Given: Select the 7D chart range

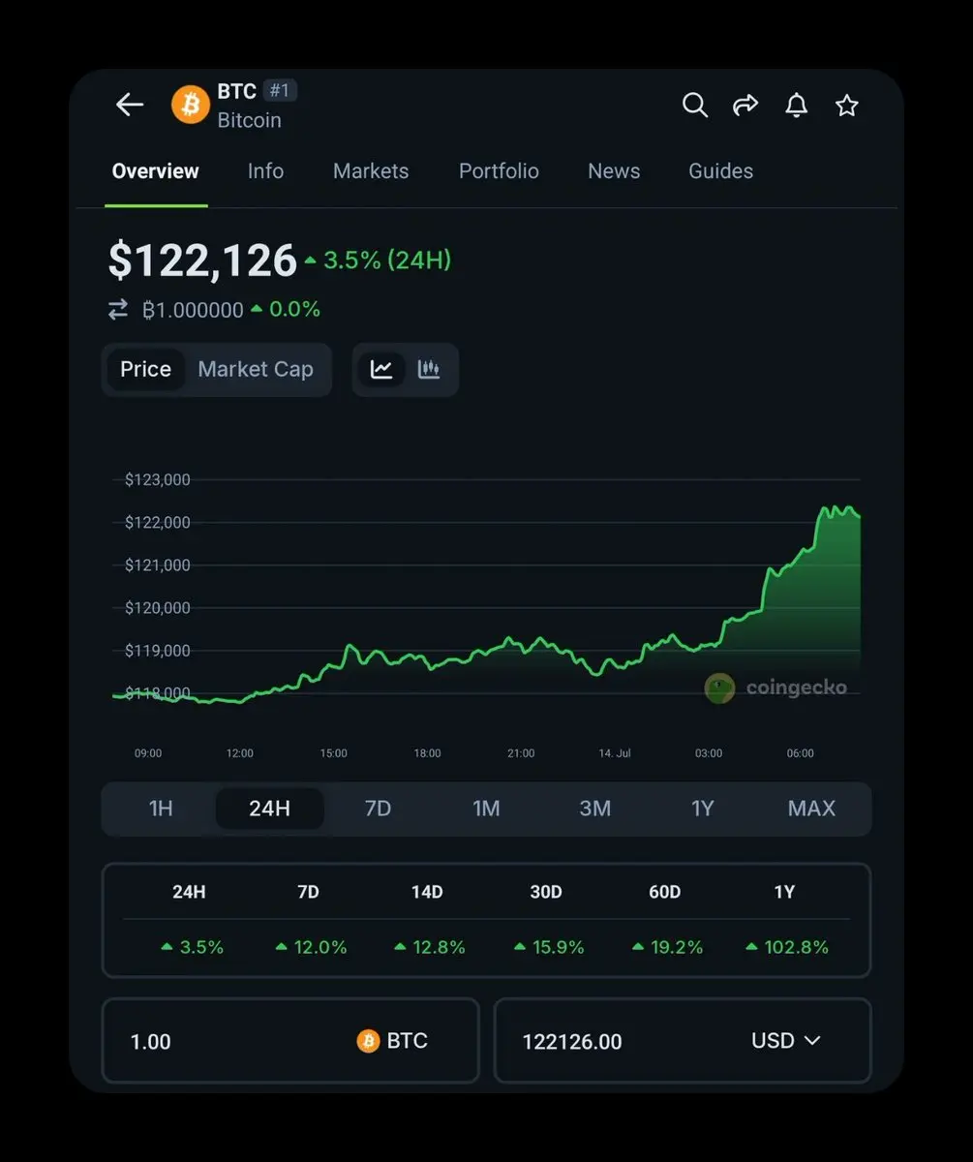Looking at the screenshot, I should coord(378,809).
